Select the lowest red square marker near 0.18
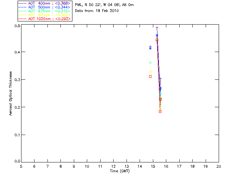 (x=160, y=111)
